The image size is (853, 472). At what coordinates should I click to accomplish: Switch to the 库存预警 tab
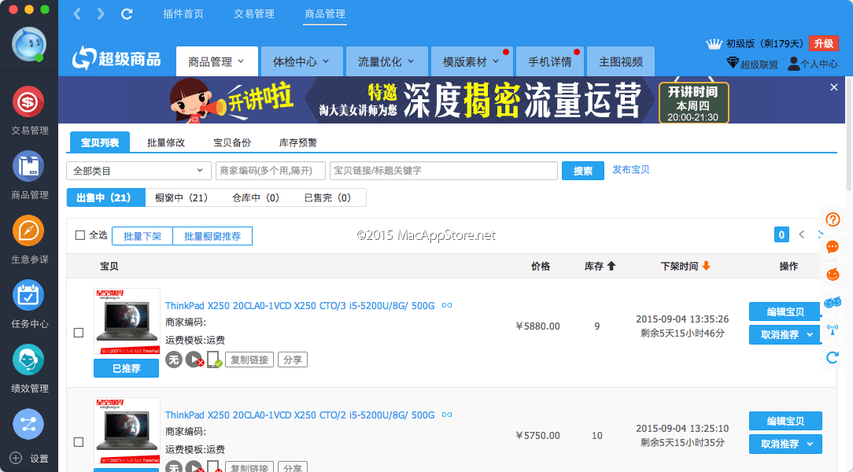point(298,142)
